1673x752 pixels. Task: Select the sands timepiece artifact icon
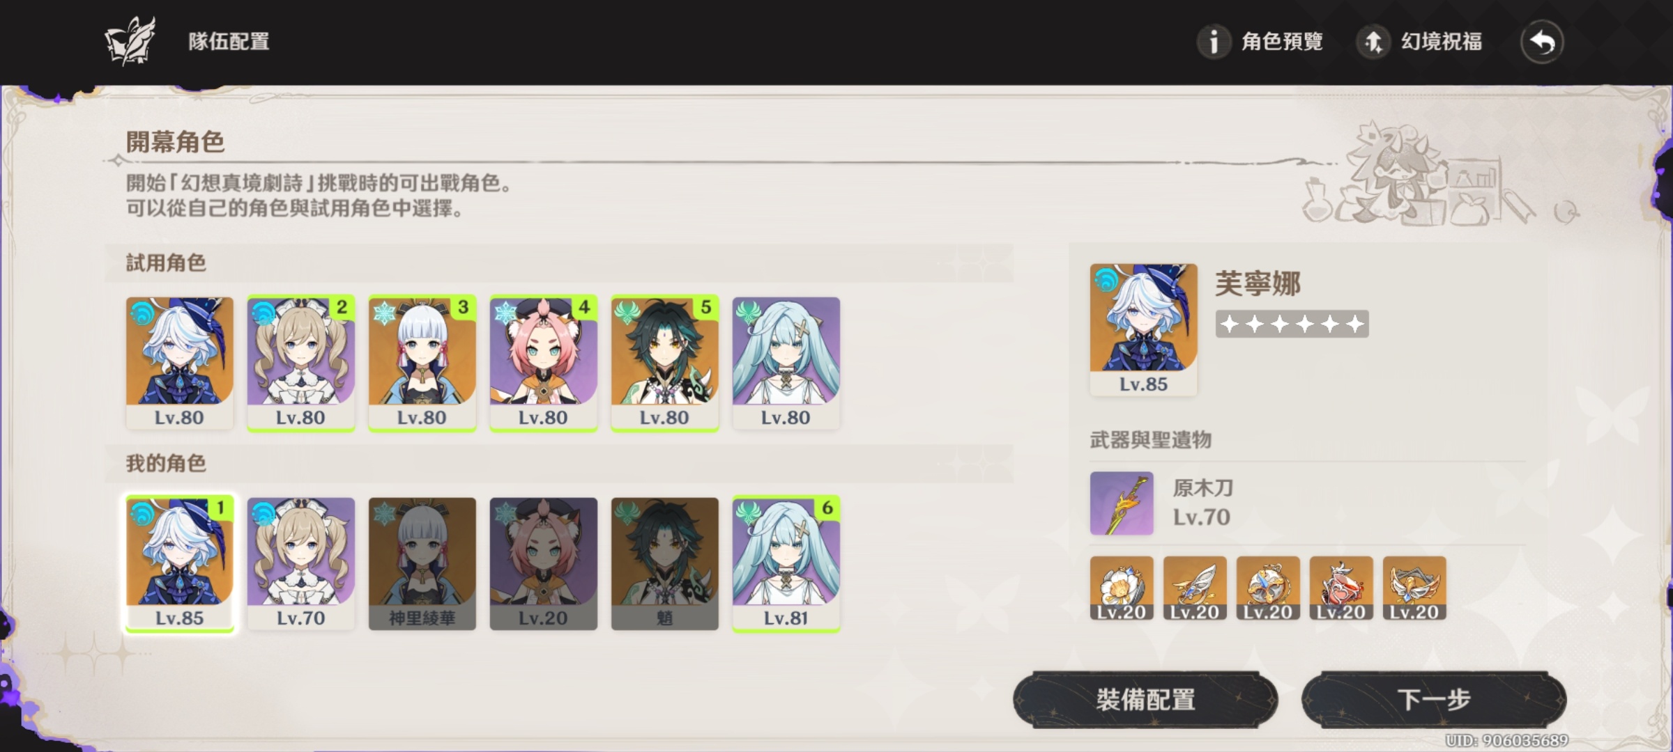pos(1268,588)
